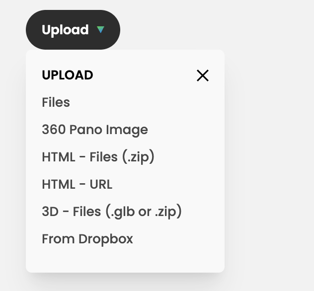
Task: Select Files from the upload menu
Action: (x=56, y=102)
